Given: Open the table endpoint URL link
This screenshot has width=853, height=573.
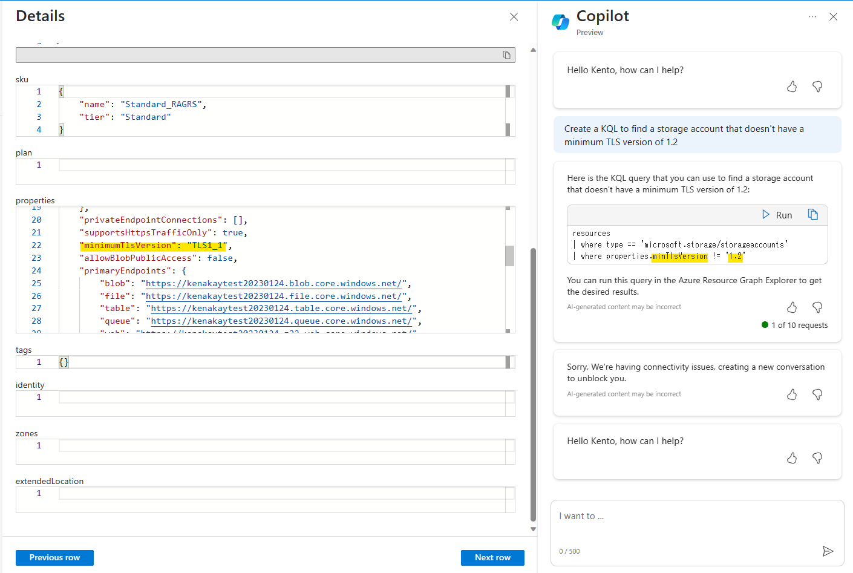Looking at the screenshot, I should click(x=281, y=308).
